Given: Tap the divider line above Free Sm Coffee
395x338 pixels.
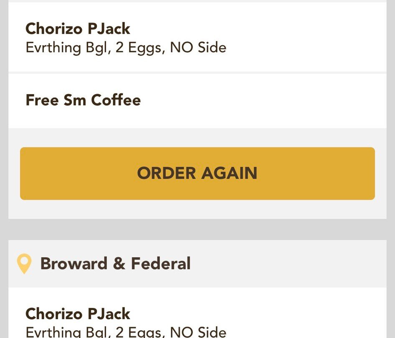Looking at the screenshot, I should click(x=197, y=73).
